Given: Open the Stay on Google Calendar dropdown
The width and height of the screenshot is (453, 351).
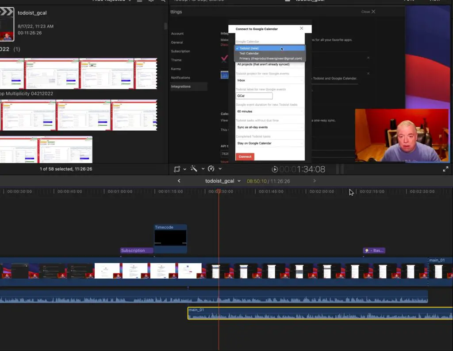Looking at the screenshot, I should (x=270, y=143).
